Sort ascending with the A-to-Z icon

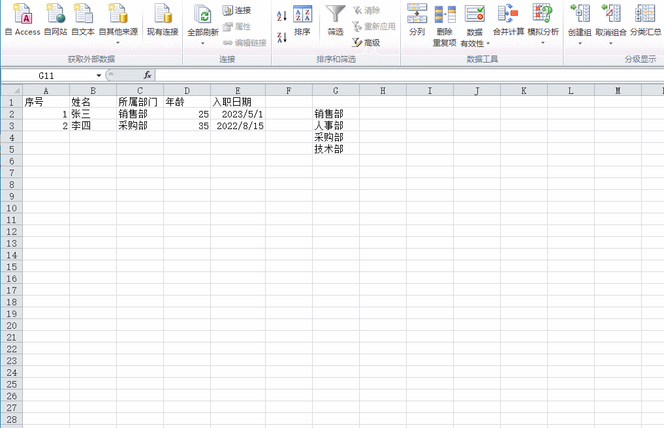pos(281,15)
